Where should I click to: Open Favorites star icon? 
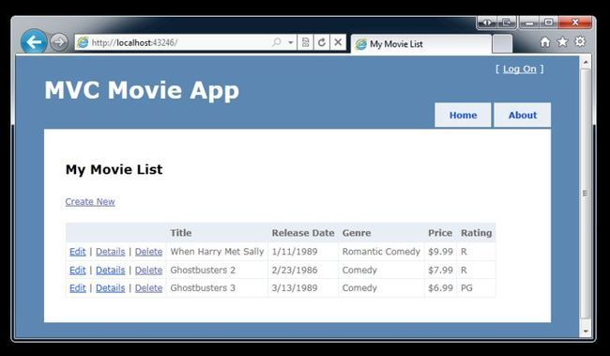[562, 41]
